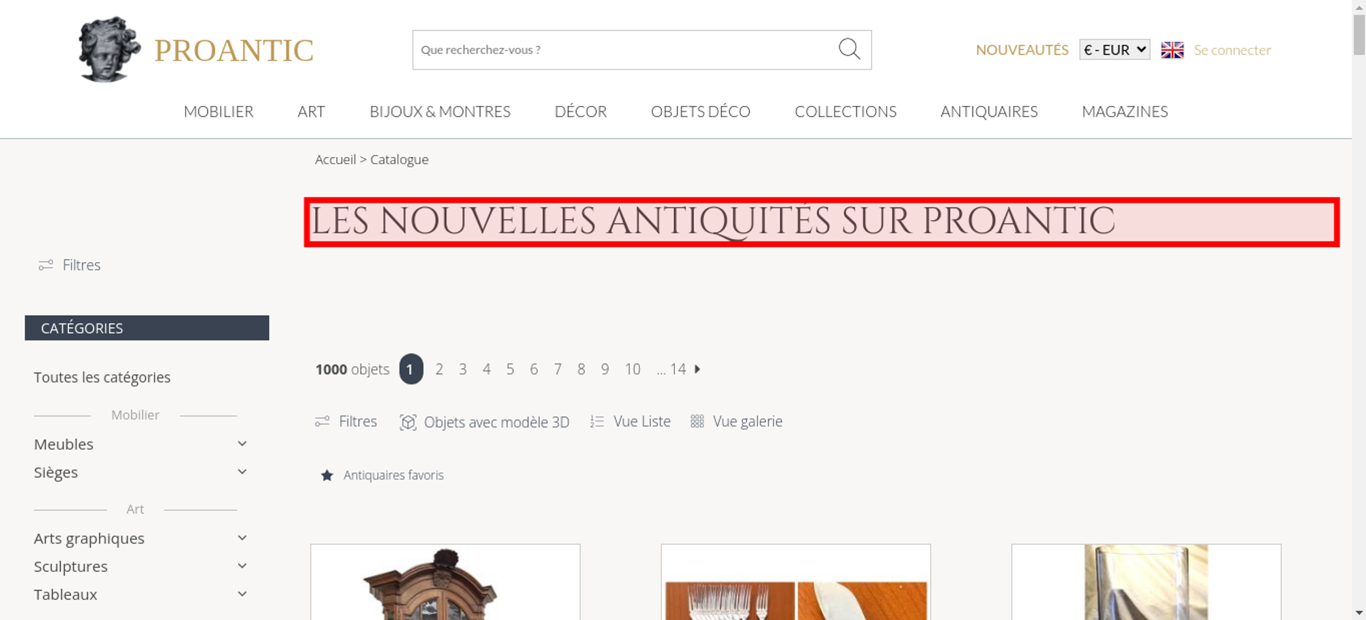Open the MOBILIER menu
Viewport: 1366px width, 620px height.
coord(219,111)
